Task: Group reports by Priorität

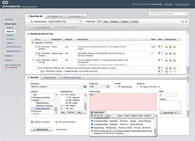Action: point(134,21)
